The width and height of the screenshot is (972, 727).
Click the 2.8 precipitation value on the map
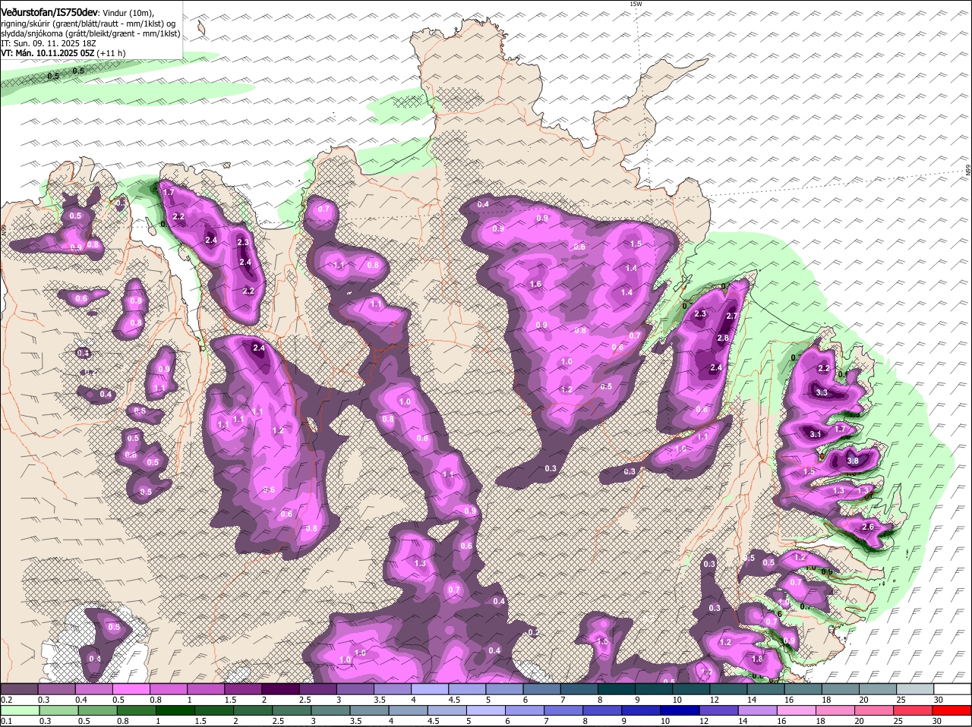(723, 338)
